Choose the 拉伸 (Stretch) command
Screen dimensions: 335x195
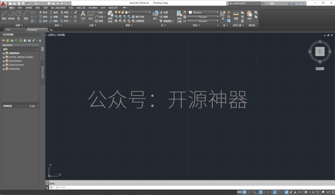(x=43, y=21)
